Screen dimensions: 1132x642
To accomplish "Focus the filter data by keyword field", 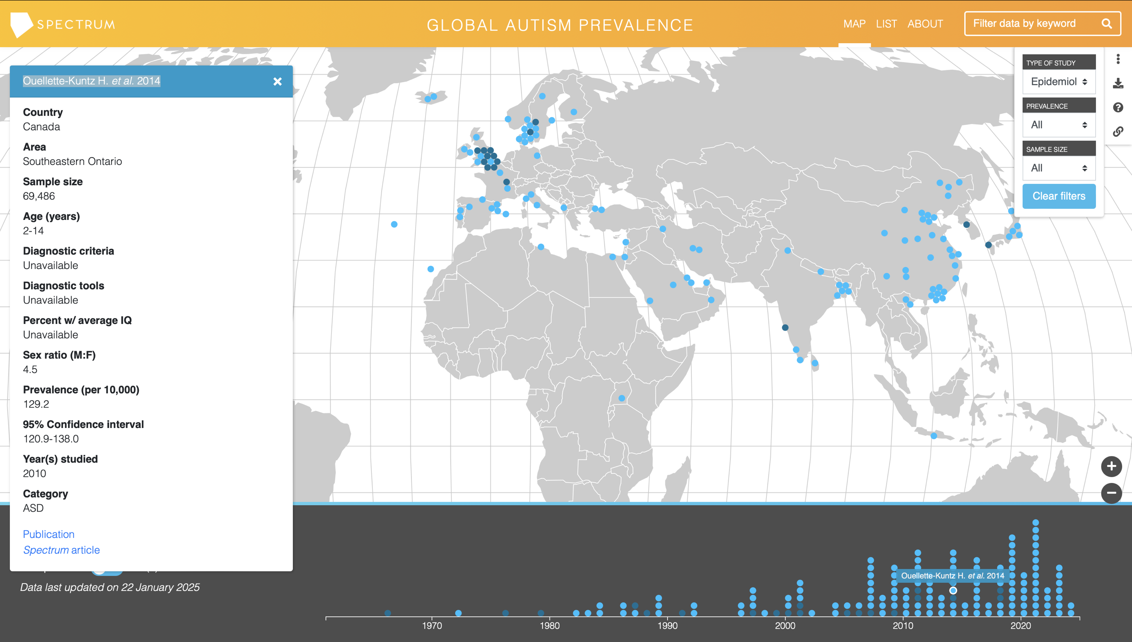I will click(x=1033, y=24).
